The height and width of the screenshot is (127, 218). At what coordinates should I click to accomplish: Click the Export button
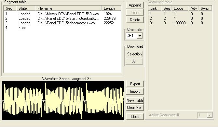[x=135, y=84]
